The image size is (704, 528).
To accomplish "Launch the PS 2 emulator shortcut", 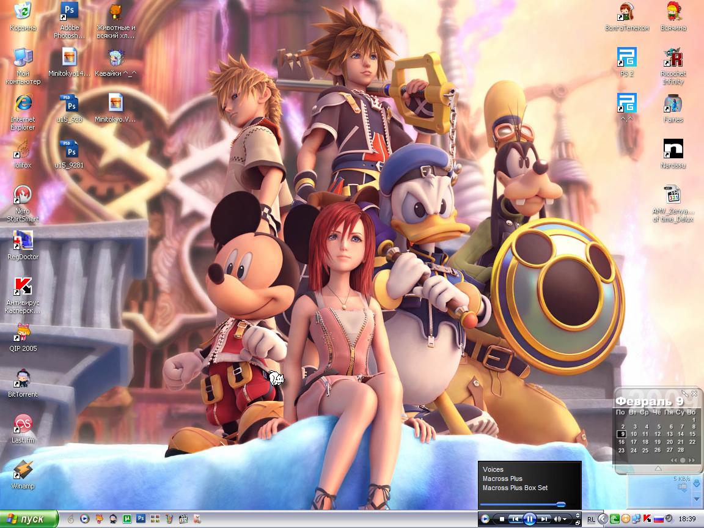I will pyautogui.click(x=627, y=62).
